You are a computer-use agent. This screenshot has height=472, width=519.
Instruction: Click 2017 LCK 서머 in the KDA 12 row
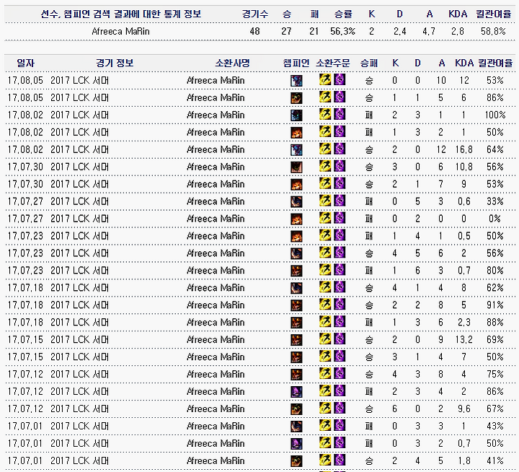[79, 81]
